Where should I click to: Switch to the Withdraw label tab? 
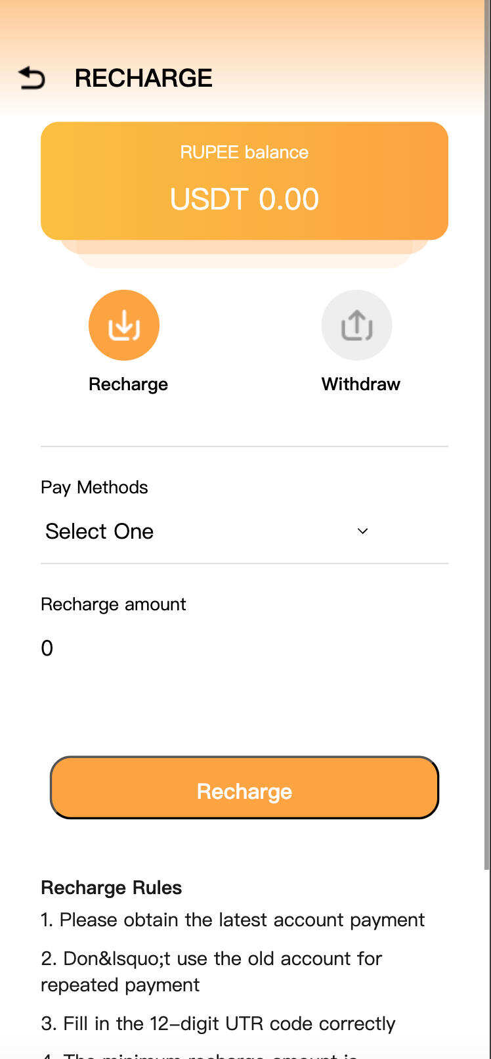point(360,384)
